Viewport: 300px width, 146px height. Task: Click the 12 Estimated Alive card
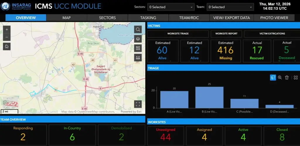195,51
